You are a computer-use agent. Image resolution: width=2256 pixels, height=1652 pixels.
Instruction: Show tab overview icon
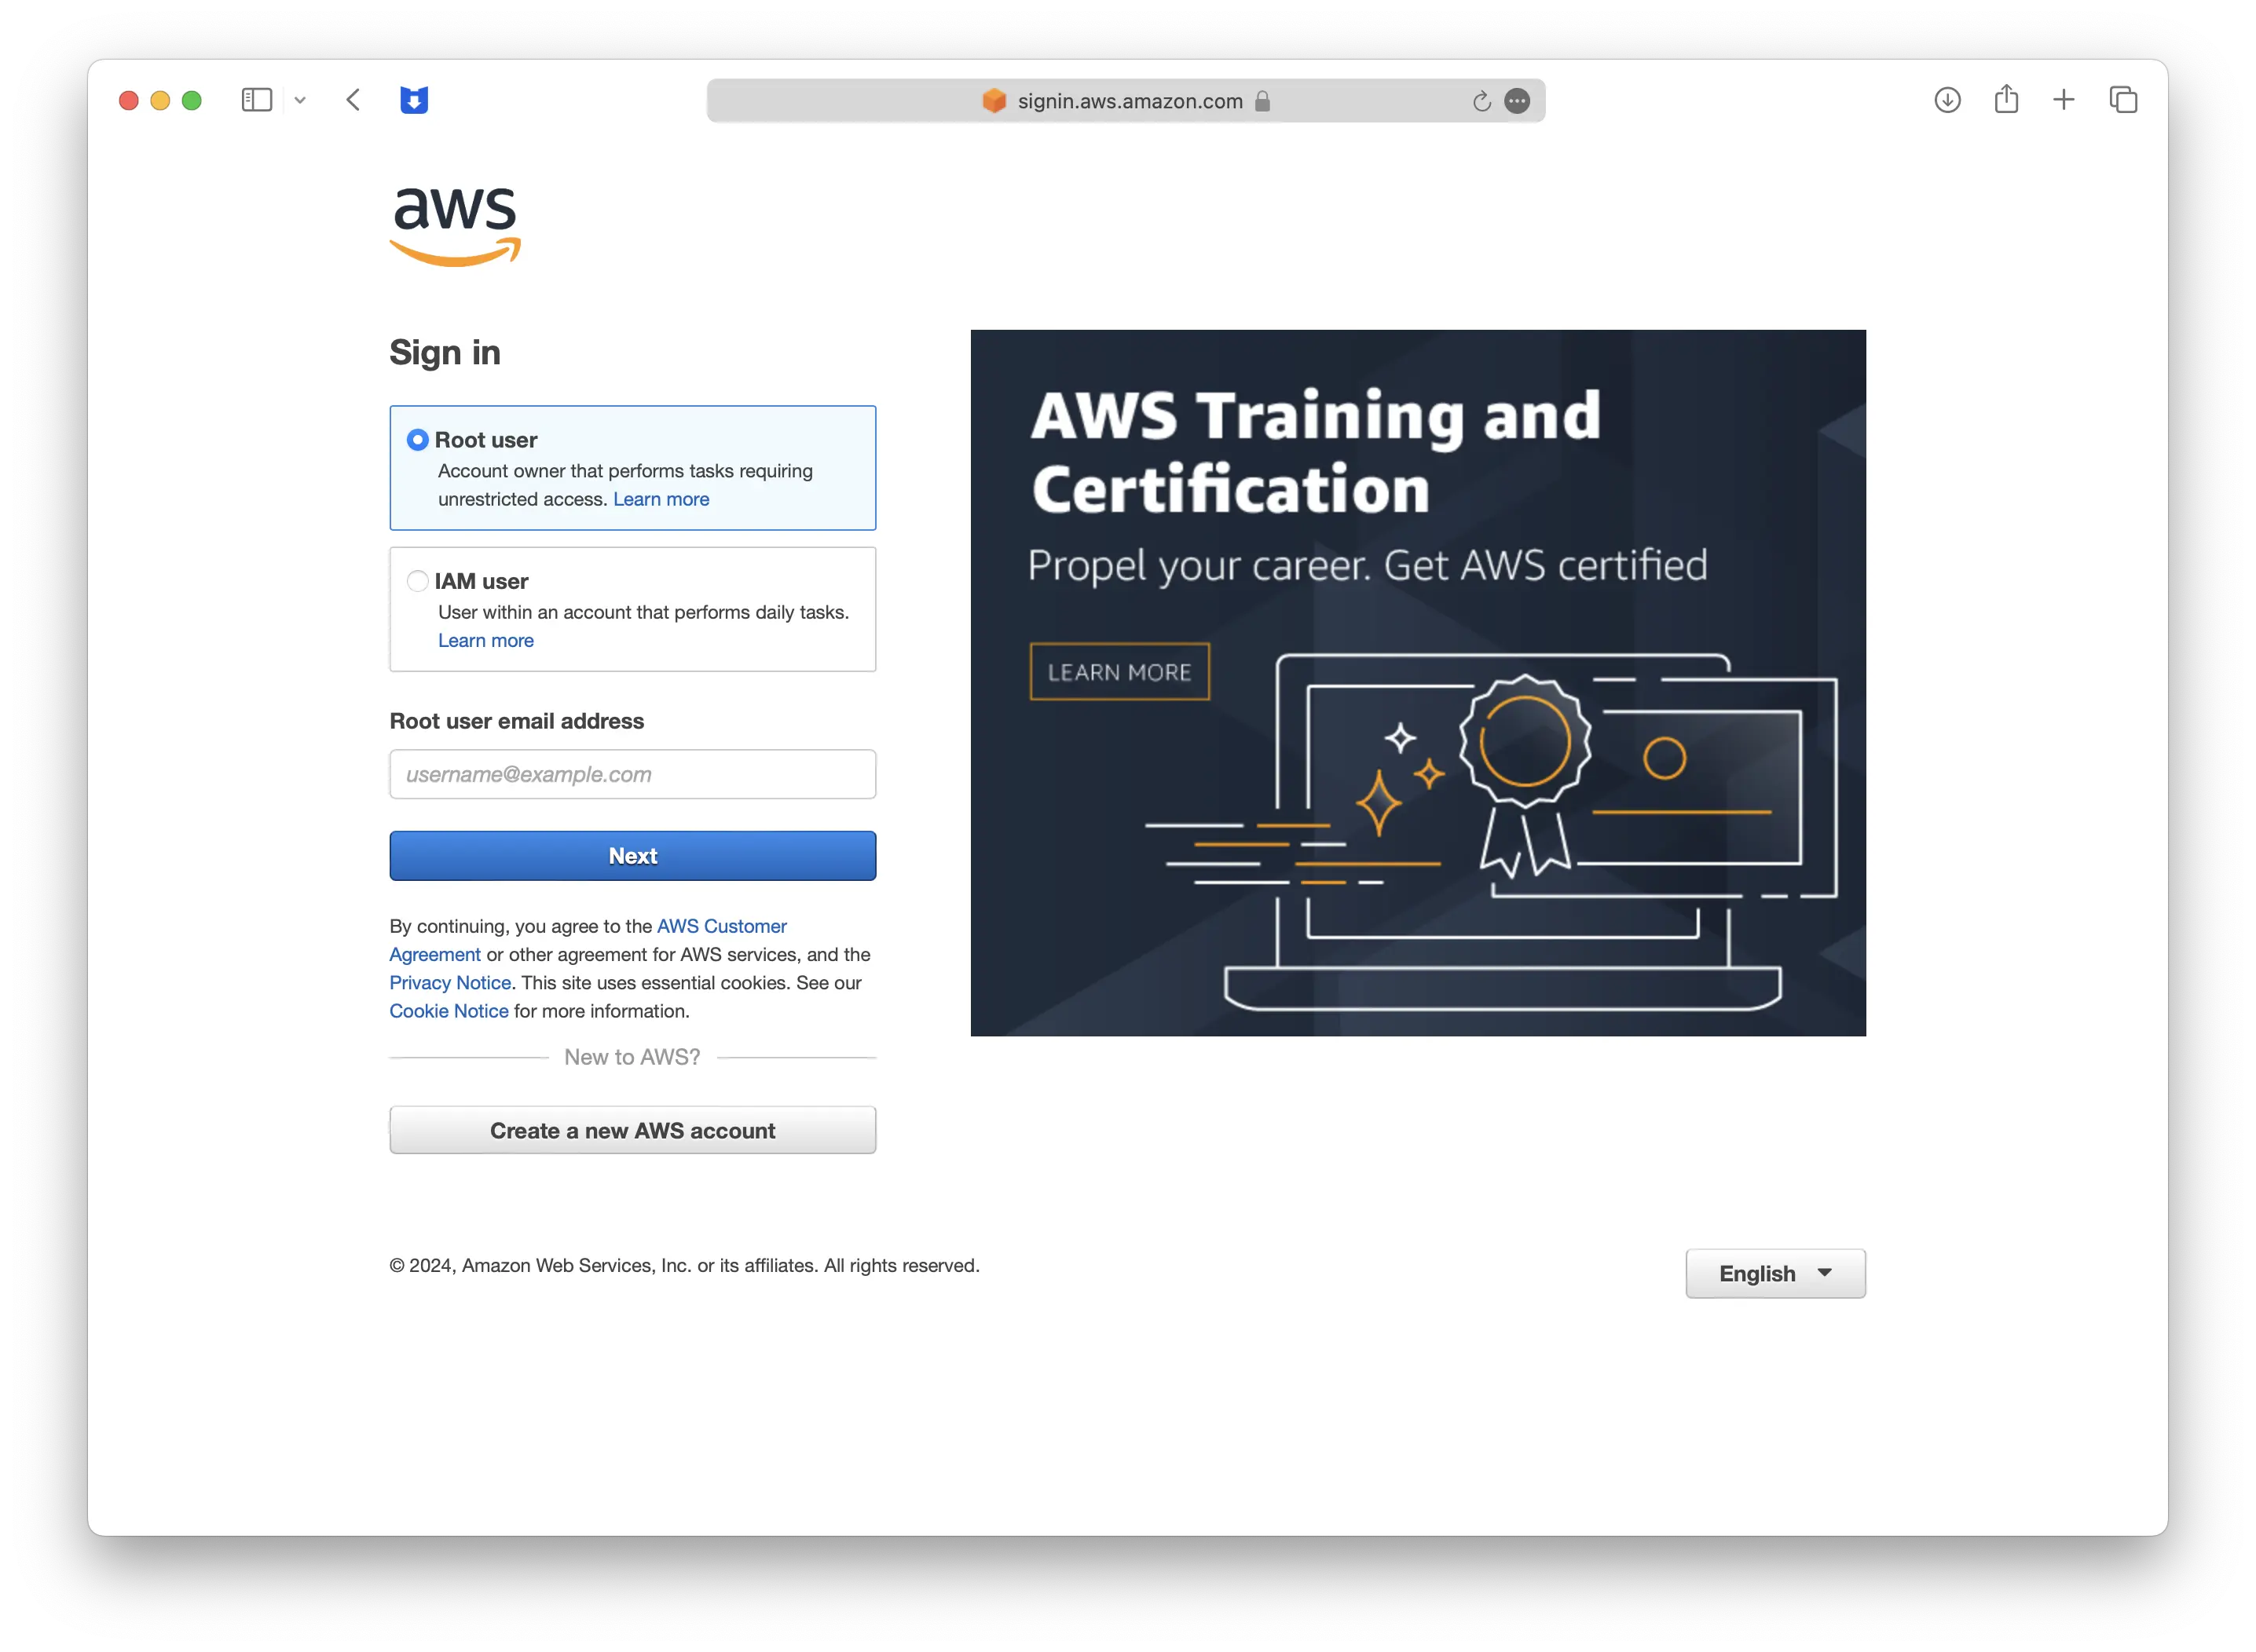[2123, 100]
